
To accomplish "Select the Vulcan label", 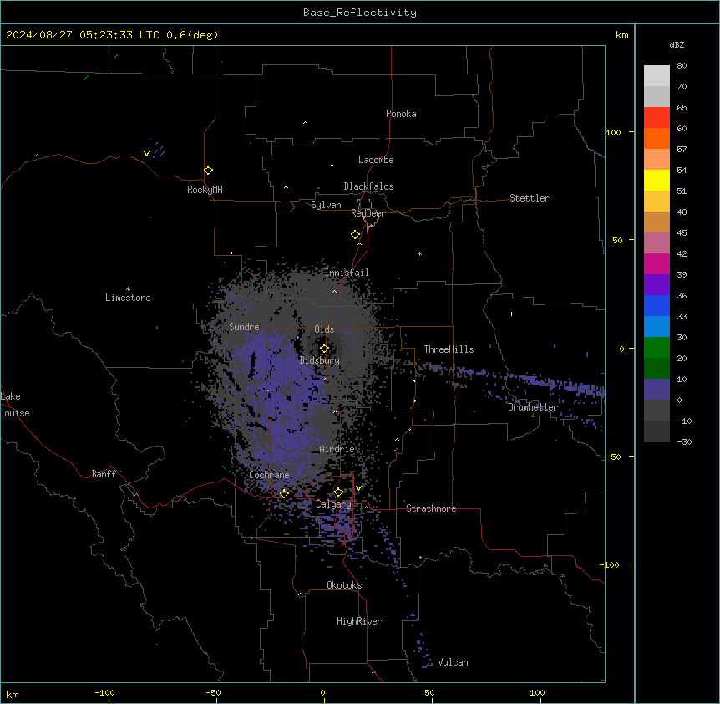I will pos(454,662).
